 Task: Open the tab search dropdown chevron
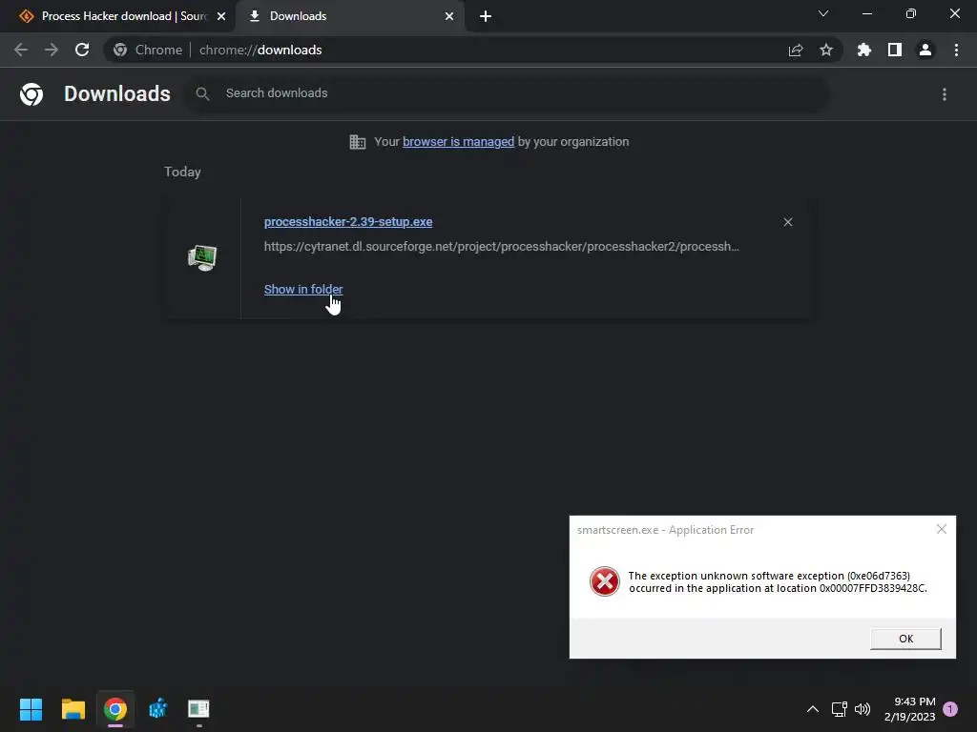click(823, 13)
